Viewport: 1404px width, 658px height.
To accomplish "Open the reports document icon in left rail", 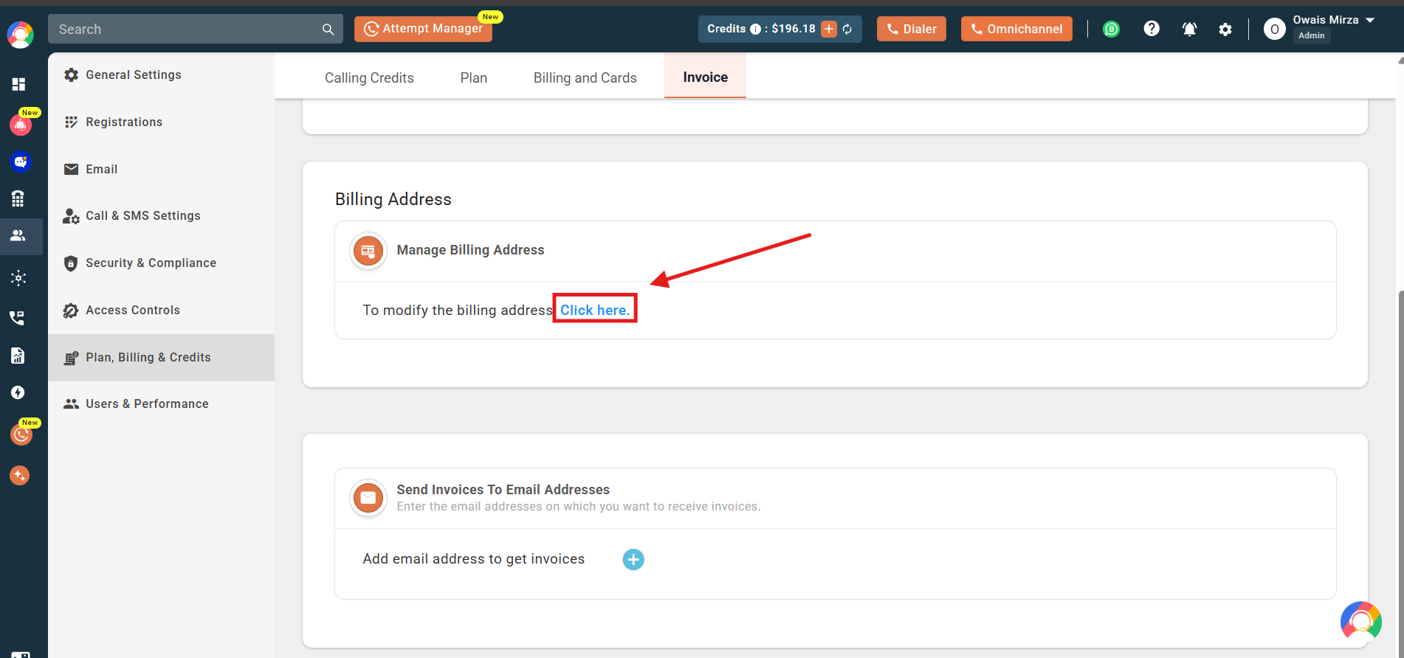I will [x=18, y=356].
